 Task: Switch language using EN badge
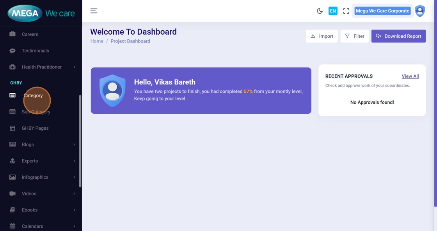point(333,11)
